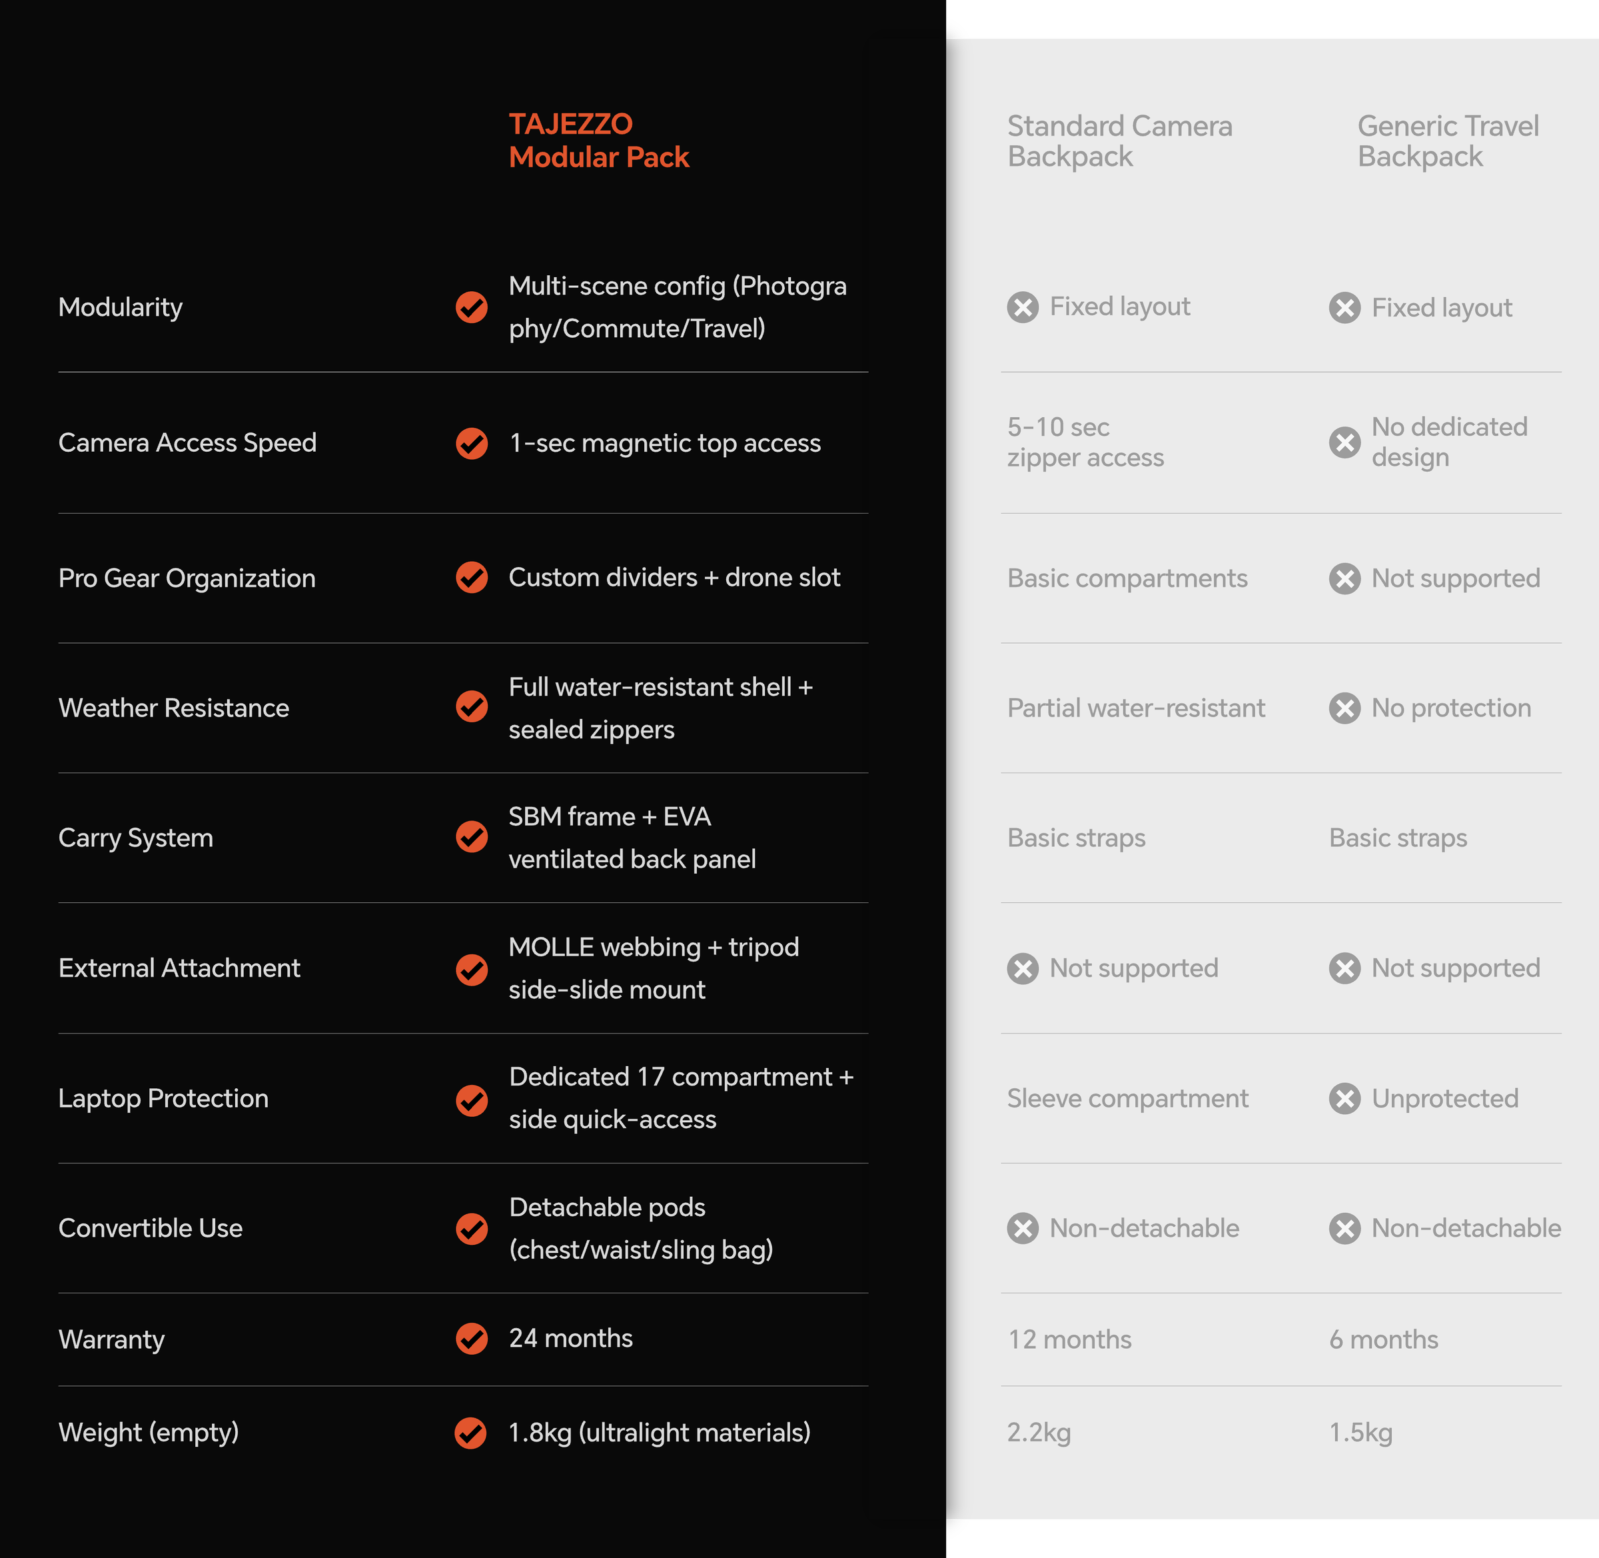Click the X icon next to No protection
Image resolution: width=1599 pixels, height=1558 pixels.
coord(1344,708)
